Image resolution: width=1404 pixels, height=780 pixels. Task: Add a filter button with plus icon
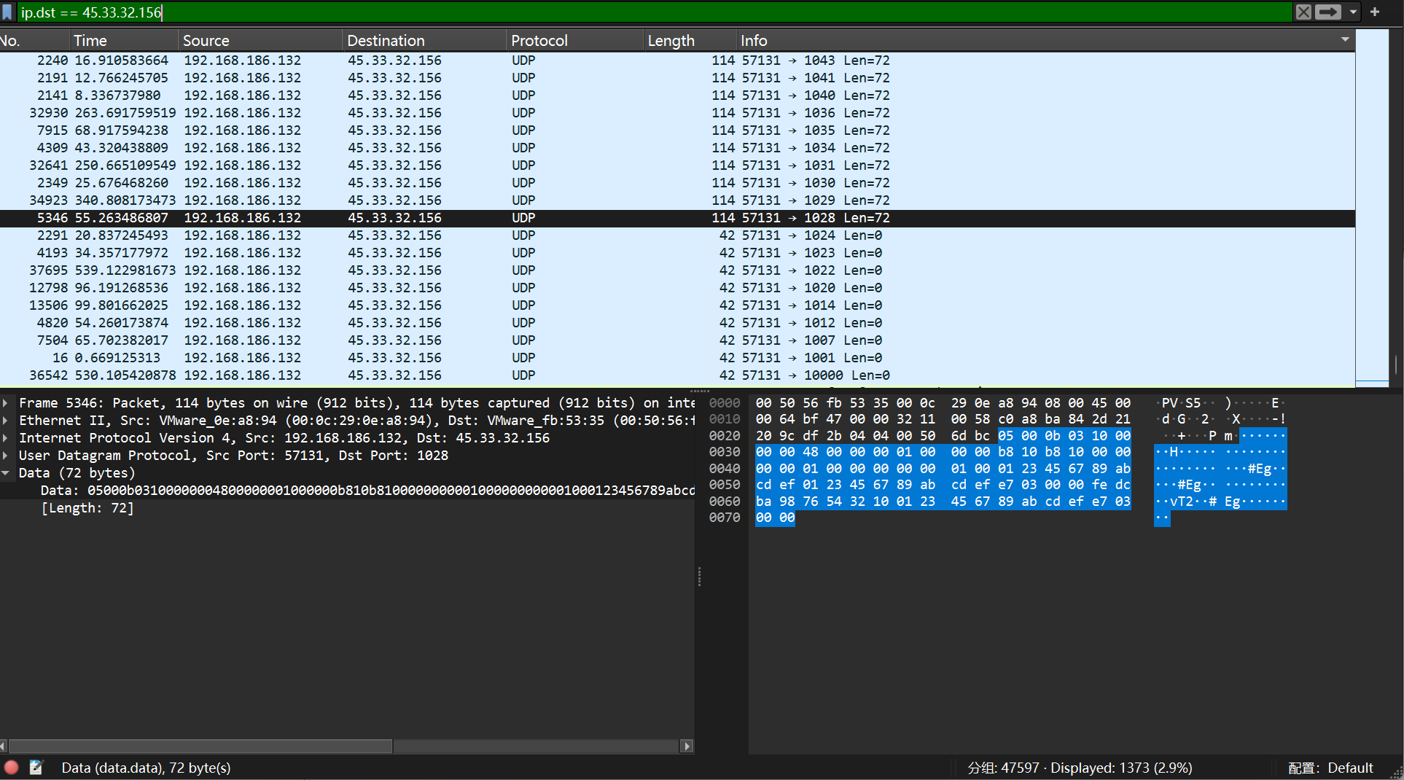coord(1375,12)
